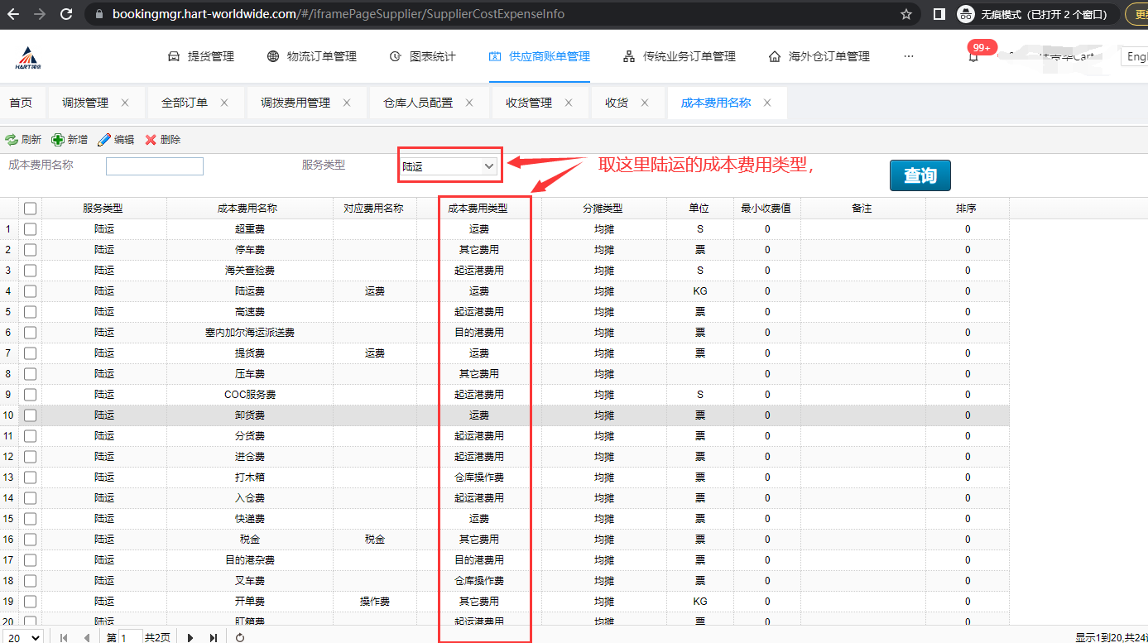1148x643 pixels.
Task: Select checkbox for row 10 卸货费
Action: point(31,415)
